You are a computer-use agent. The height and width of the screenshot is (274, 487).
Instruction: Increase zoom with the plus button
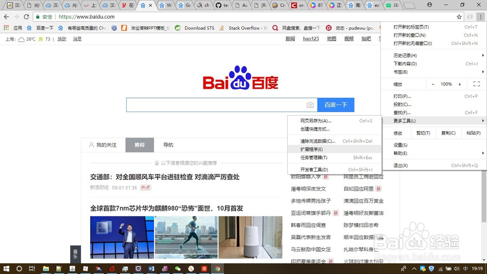pyautogui.click(x=460, y=84)
